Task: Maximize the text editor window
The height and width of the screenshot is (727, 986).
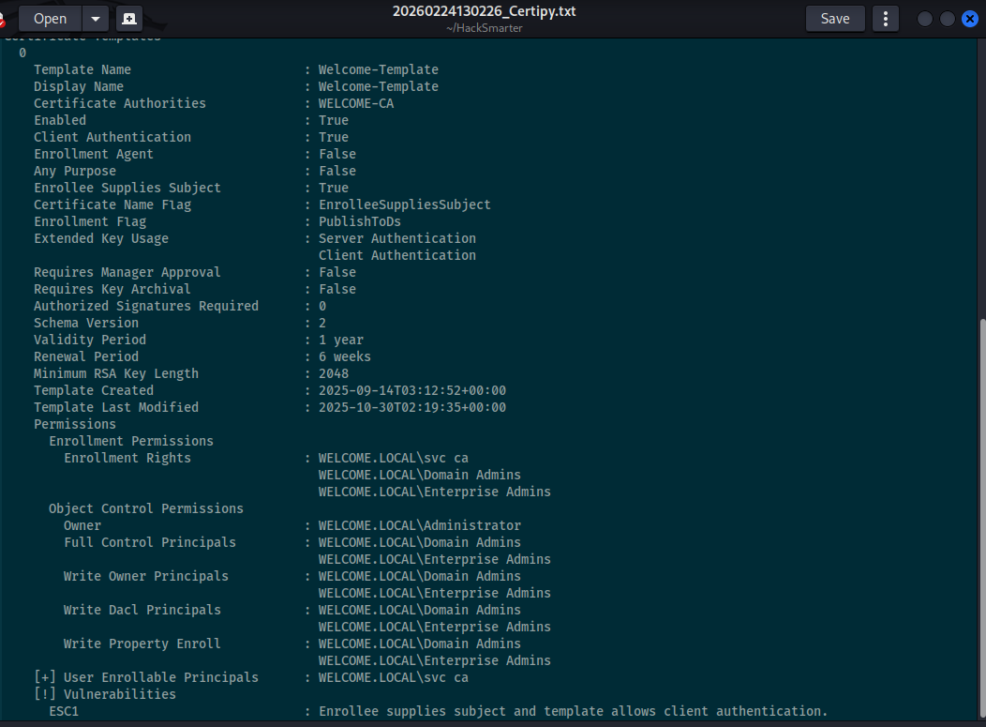Action: point(948,19)
